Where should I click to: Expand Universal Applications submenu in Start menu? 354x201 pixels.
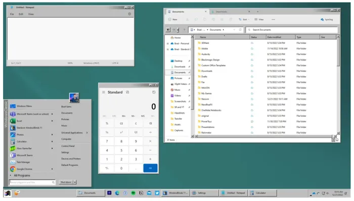pyautogui.click(x=87, y=133)
